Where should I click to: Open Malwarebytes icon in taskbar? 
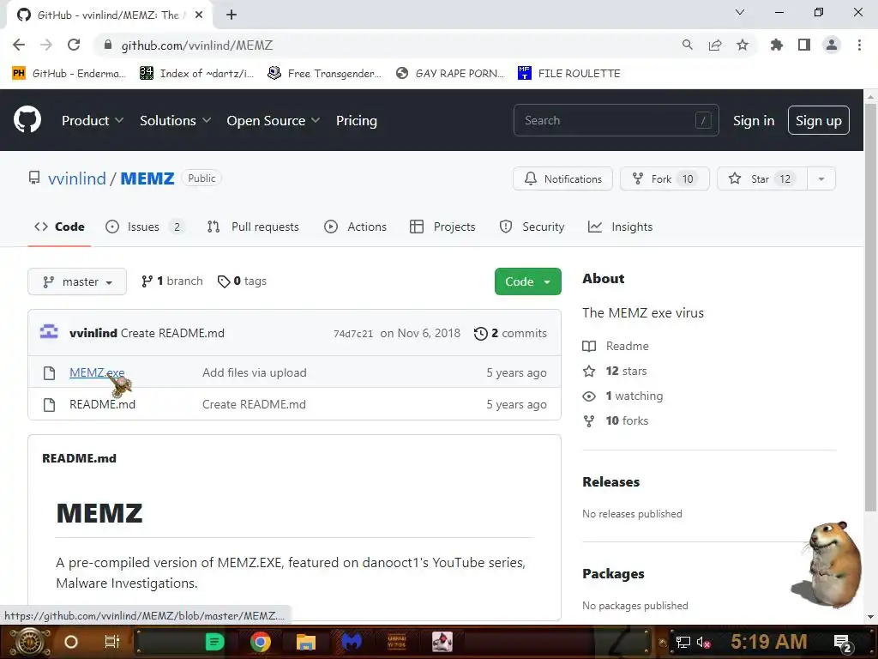(352, 642)
